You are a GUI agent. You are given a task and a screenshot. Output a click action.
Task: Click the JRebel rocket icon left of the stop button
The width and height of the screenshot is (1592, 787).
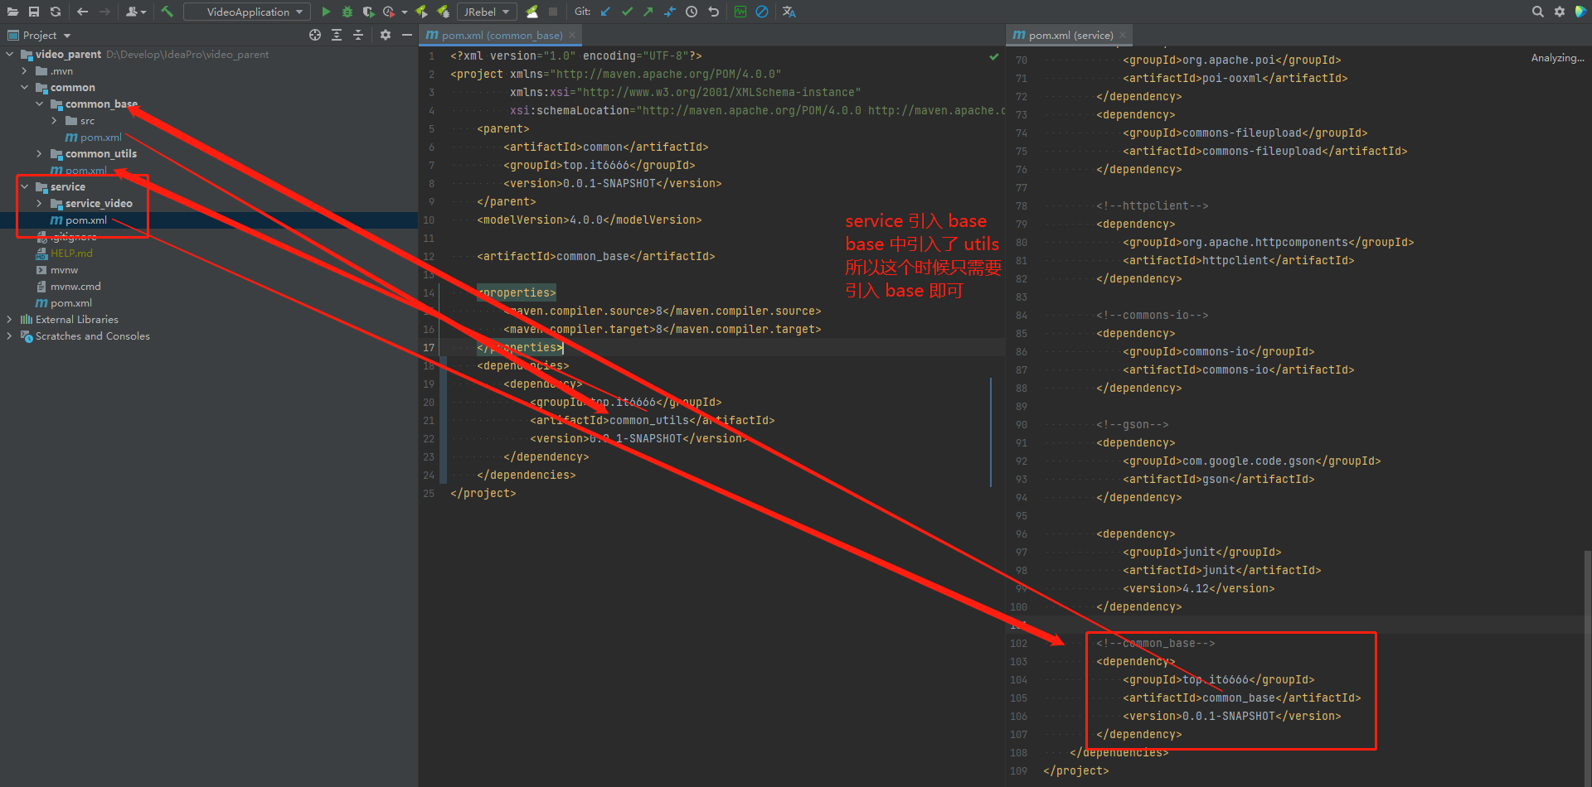[531, 12]
